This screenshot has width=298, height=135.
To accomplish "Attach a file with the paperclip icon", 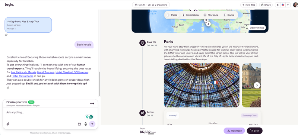I will click(x=8, y=124).
